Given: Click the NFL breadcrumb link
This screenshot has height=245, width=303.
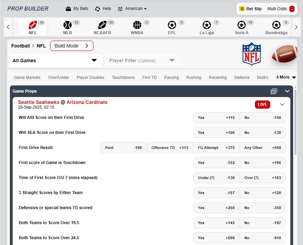Looking at the screenshot, I should (x=41, y=46).
